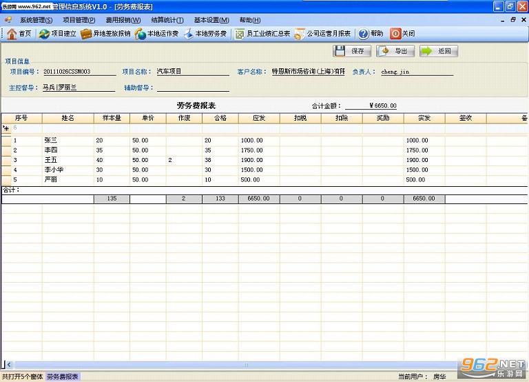Click the horizontal scrollbar left arrow
Viewport: 529px width, 382px height.
pyautogui.click(x=9, y=365)
